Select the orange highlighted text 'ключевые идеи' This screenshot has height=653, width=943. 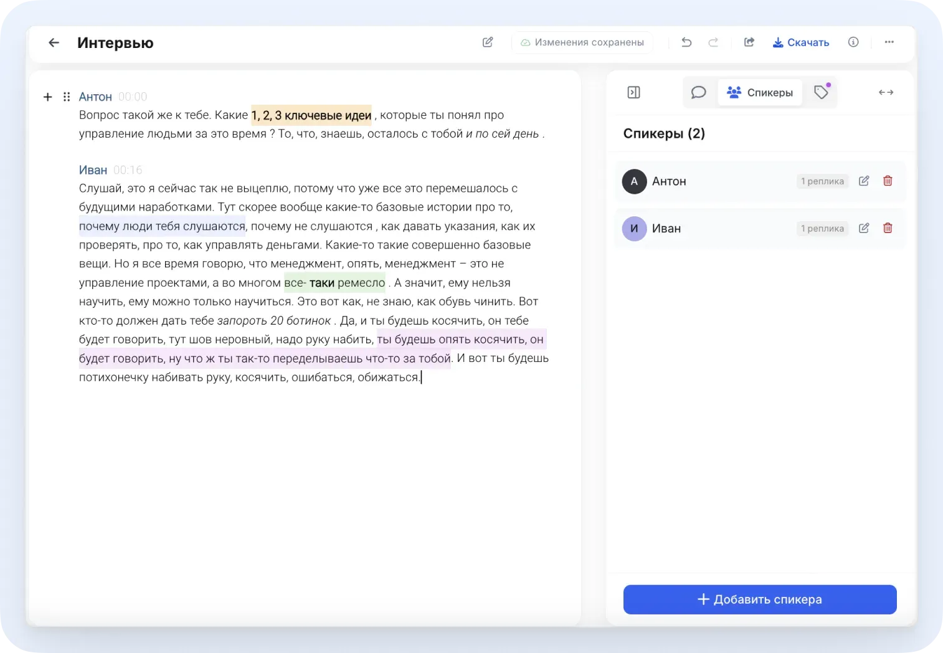[x=328, y=115]
